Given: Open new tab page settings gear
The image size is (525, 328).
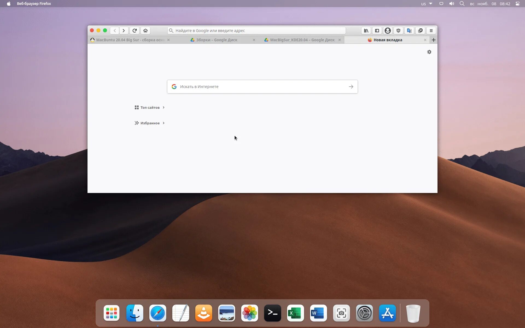Looking at the screenshot, I should (x=429, y=52).
